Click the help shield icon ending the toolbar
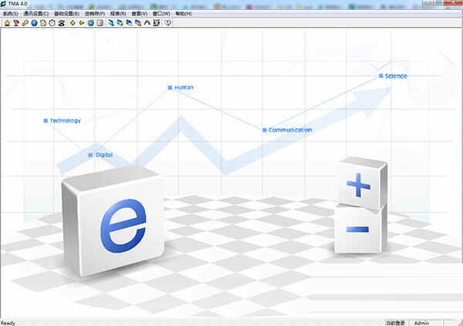 (x=167, y=23)
